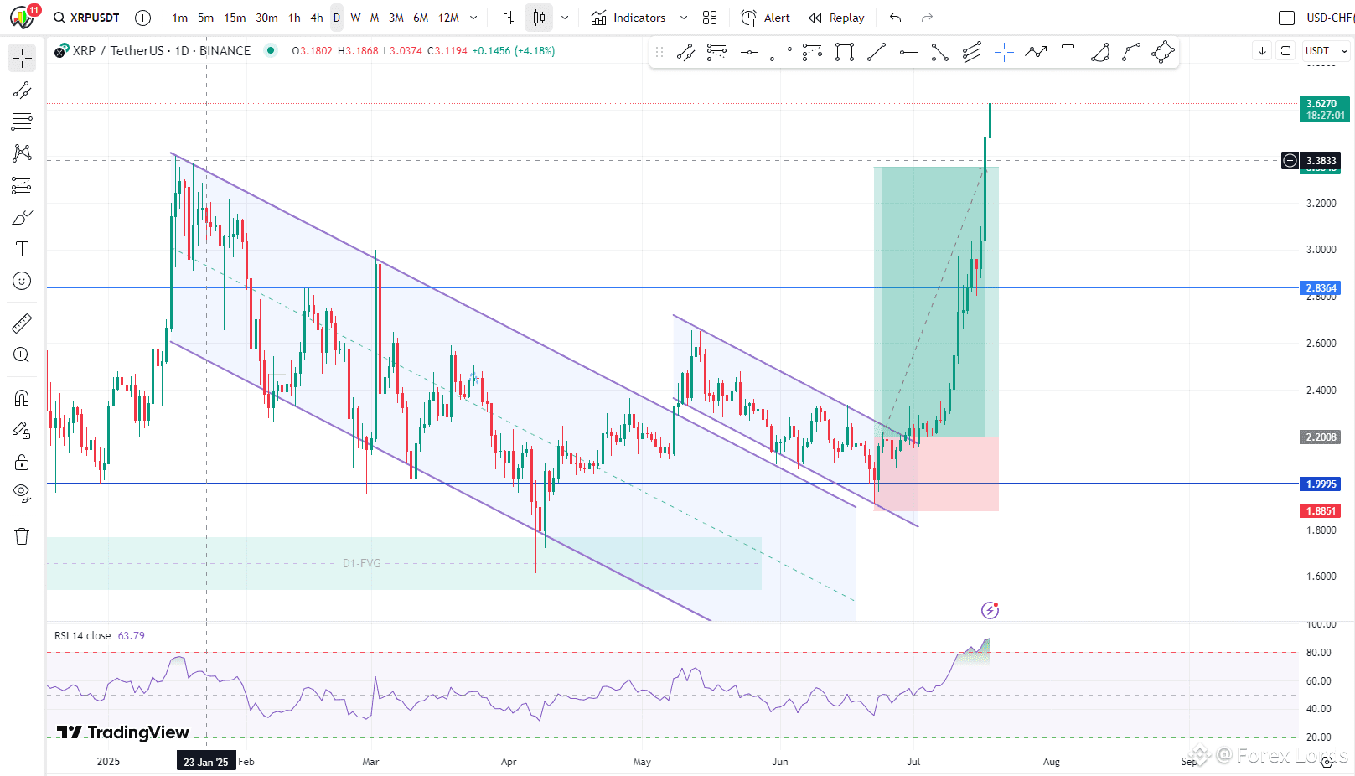Remove drawings with the trash icon
1355x776 pixels.
click(x=22, y=536)
